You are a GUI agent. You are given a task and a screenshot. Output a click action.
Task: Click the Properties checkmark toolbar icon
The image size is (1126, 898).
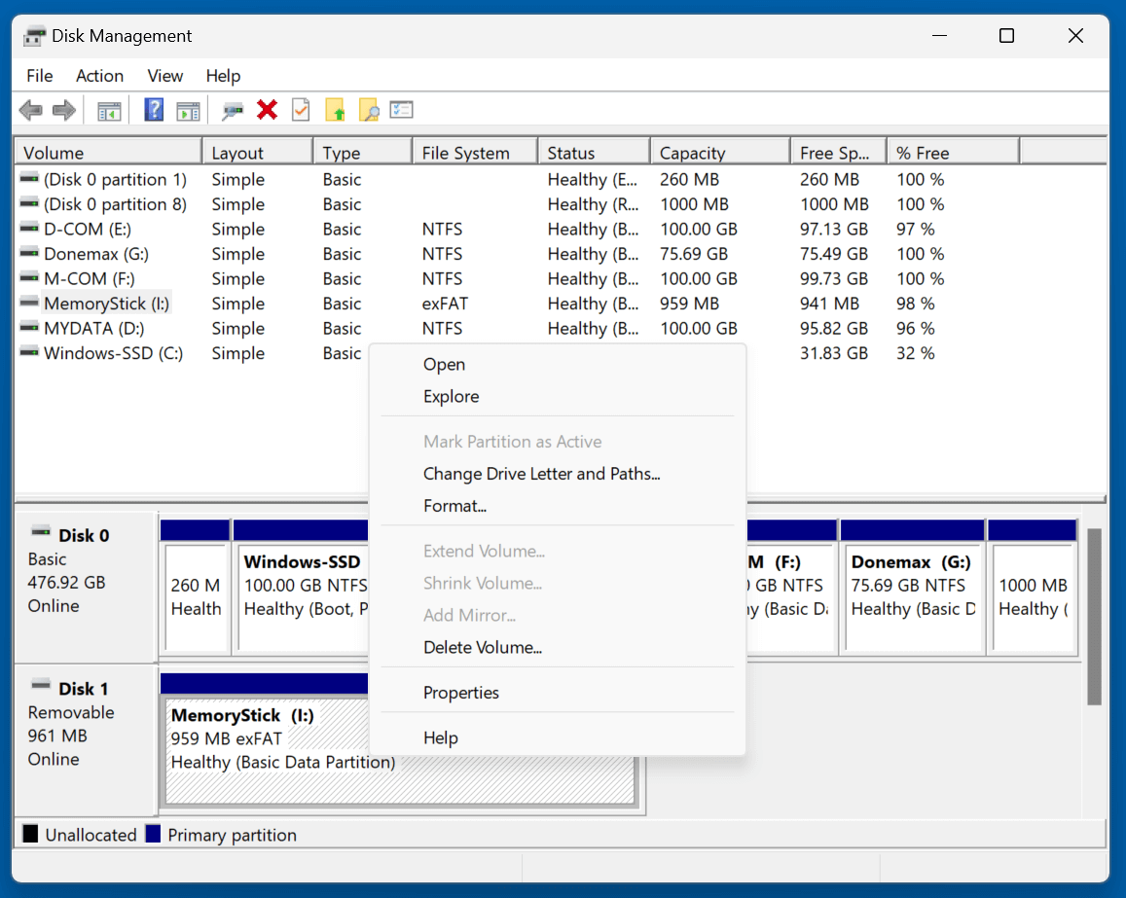point(300,109)
